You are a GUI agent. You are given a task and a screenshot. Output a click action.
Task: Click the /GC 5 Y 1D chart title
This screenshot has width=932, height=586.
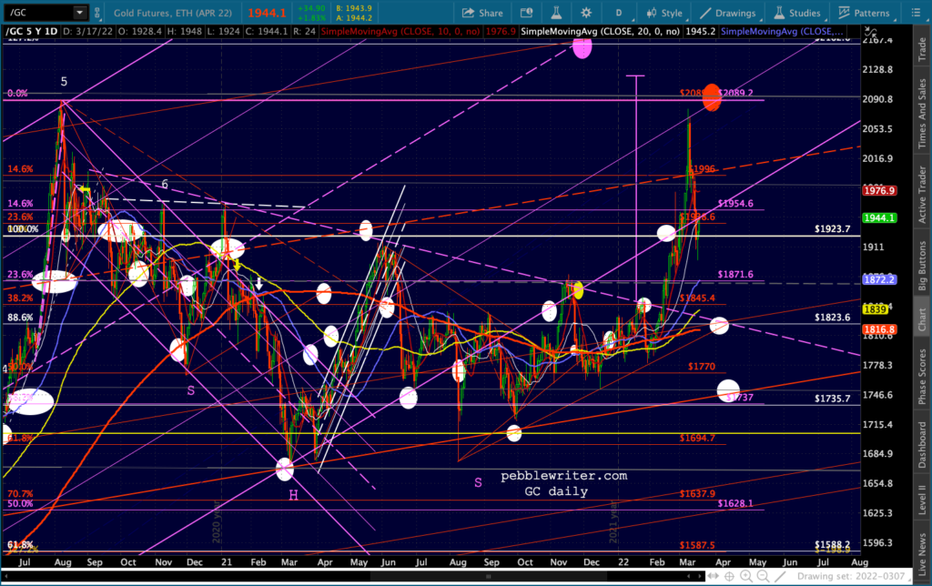coord(32,31)
